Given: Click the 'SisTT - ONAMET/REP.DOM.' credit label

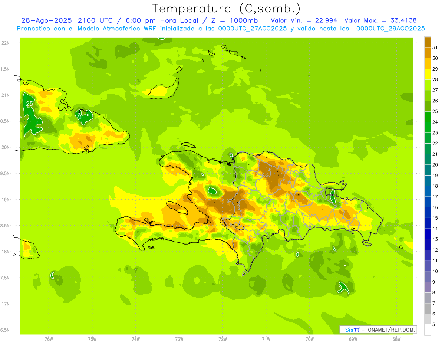Looking at the screenshot, I should click(378, 330).
